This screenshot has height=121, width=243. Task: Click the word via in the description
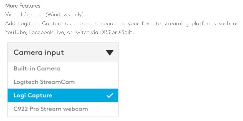(x=95, y=32)
